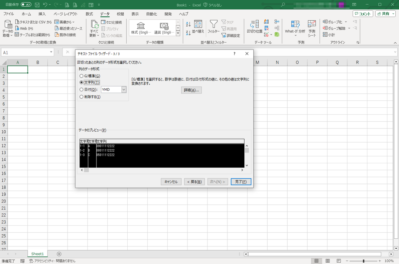Open the 区切り位置 (Text to Columns) tool
The width and height of the screenshot is (399, 264).
[255, 27]
